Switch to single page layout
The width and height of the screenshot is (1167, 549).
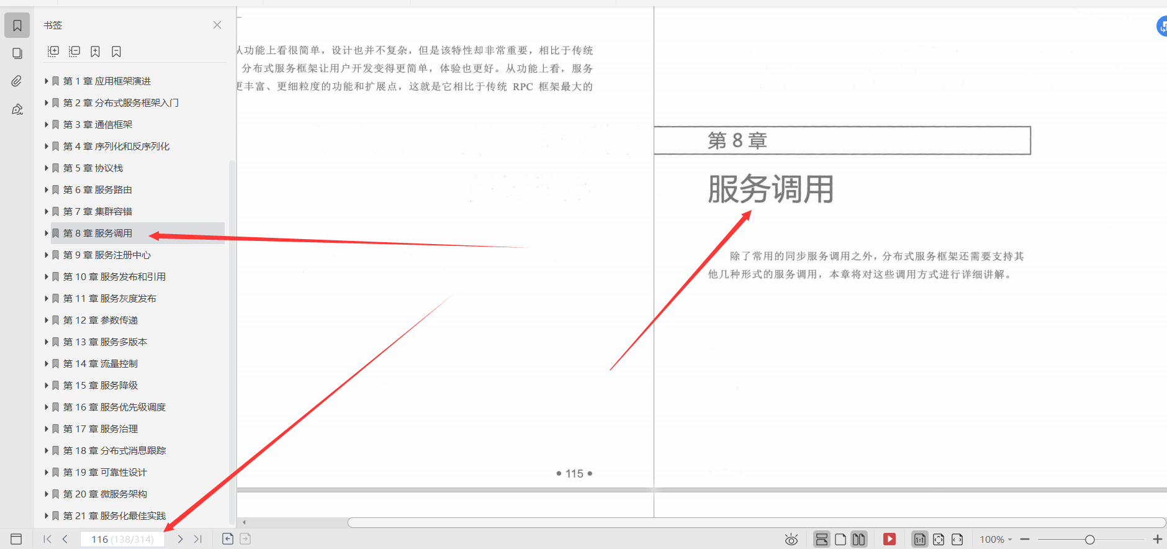[x=840, y=539]
